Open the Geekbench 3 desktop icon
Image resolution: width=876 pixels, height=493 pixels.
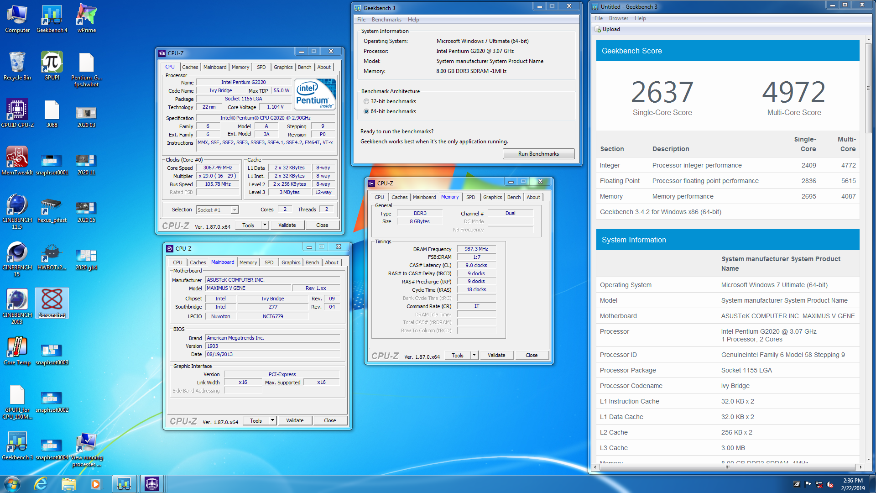(x=17, y=446)
